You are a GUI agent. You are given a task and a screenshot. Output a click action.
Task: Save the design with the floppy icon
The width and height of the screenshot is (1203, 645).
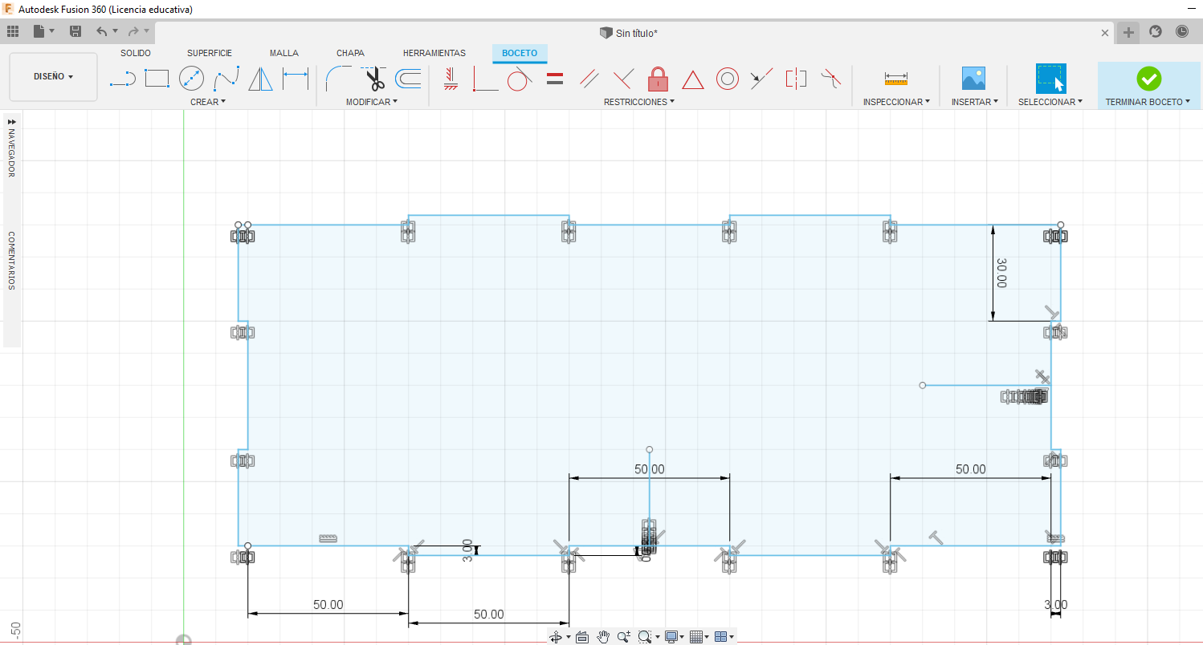point(75,31)
